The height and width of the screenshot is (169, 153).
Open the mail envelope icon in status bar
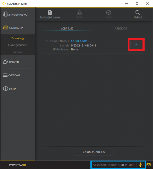tap(149, 164)
